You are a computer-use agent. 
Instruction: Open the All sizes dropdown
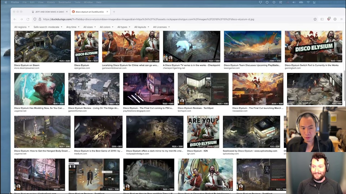click(89, 27)
